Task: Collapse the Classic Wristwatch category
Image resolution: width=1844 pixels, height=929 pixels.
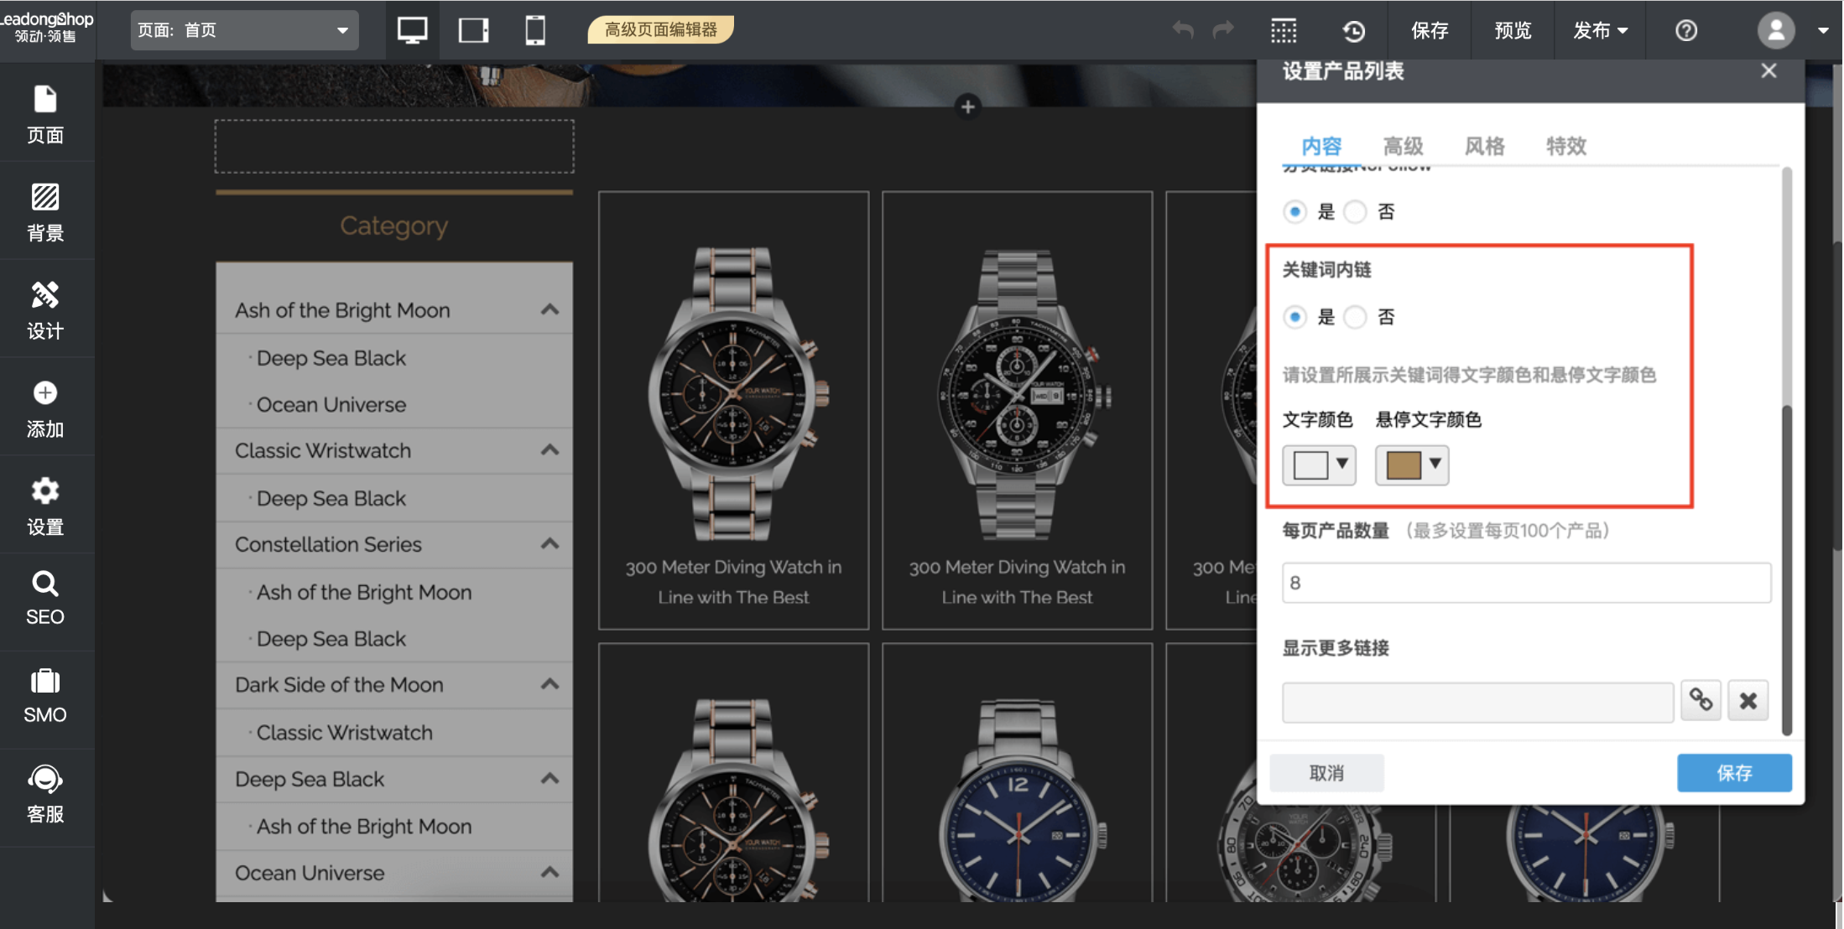Action: point(550,450)
